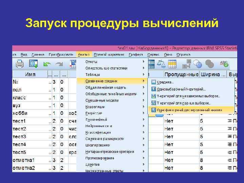Select the variable name cell тест5
Screen dimensions: 244x183
(30, 152)
